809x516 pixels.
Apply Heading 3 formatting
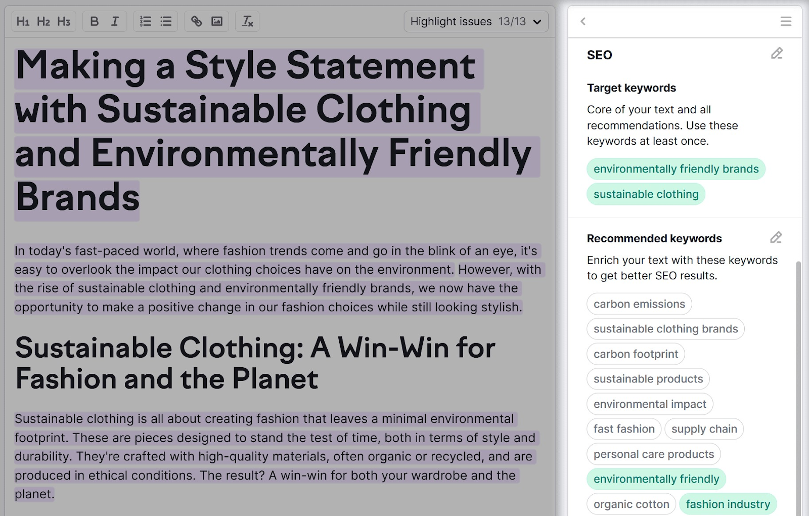[x=64, y=21]
